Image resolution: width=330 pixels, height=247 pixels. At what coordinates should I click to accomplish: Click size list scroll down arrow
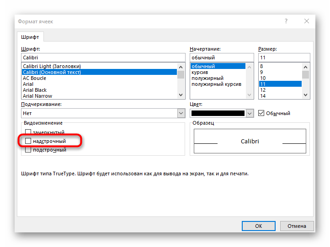pos(306,95)
